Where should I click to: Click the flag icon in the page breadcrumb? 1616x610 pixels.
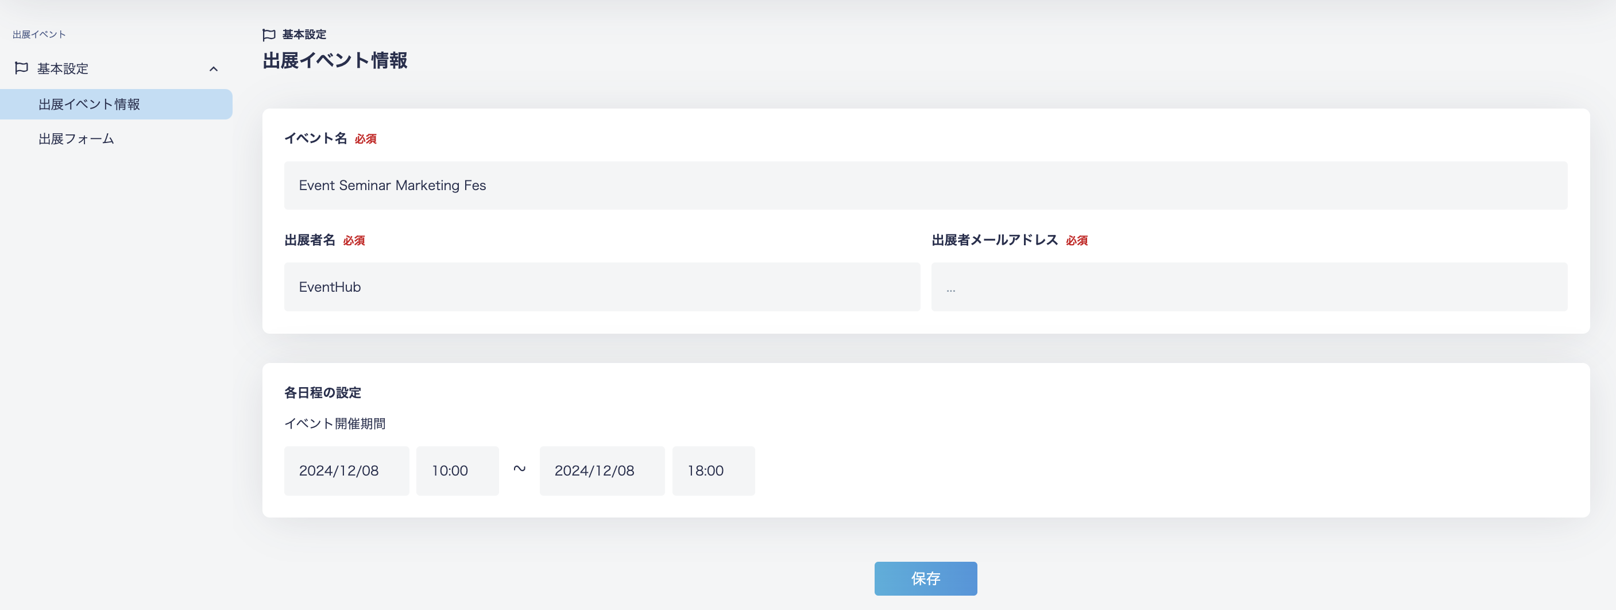click(269, 34)
